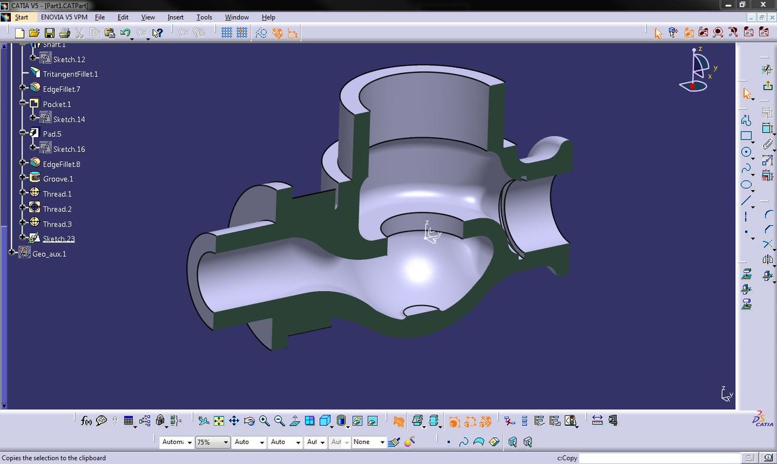777x464 pixels.
Task: Select the Normal View tool
Action: coord(294,420)
